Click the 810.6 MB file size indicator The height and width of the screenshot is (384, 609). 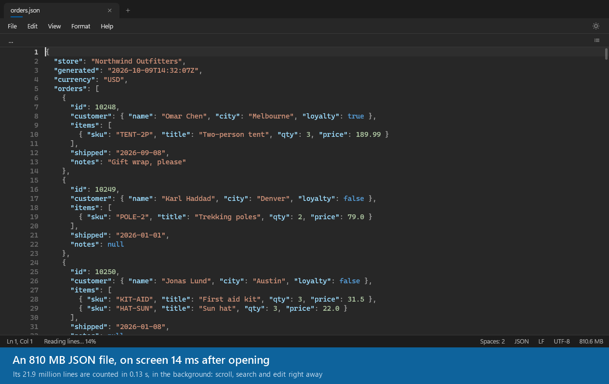(x=591, y=341)
